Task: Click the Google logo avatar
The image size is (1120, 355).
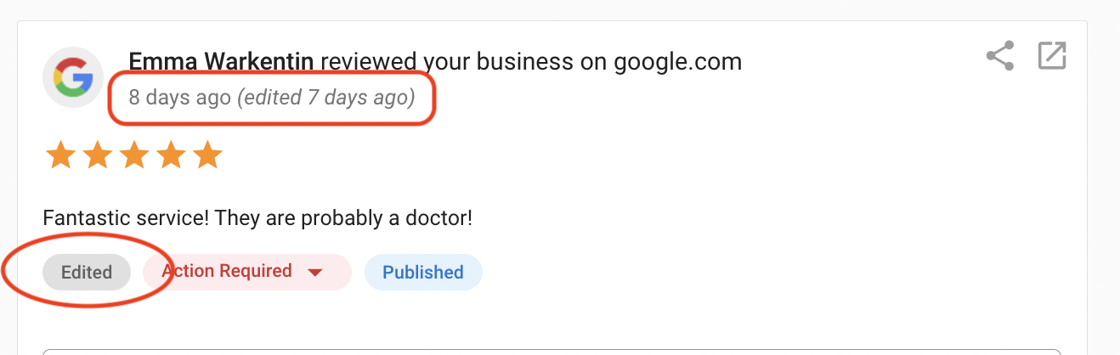Action: click(x=73, y=78)
